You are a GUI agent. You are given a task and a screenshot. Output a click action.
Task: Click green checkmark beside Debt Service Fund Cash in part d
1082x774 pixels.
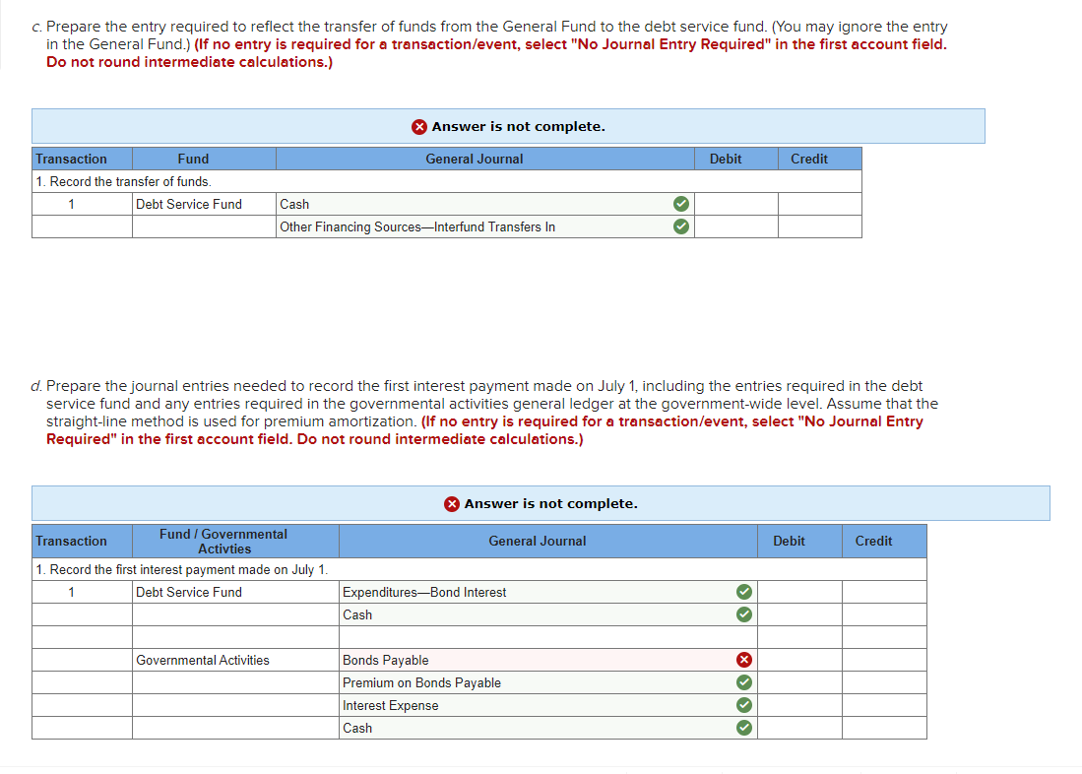pyautogui.click(x=744, y=614)
